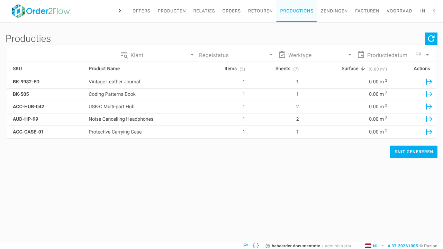Switch to the Voorraad tab
This screenshot has height=249, width=443.
[x=399, y=11]
